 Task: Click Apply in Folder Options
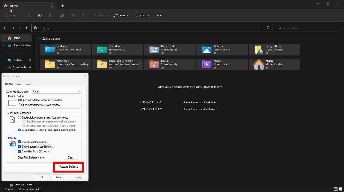(78, 177)
